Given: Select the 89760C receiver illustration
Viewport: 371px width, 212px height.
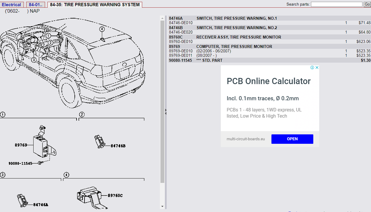Looking at the screenshot, I should pyautogui.click(x=88, y=196).
